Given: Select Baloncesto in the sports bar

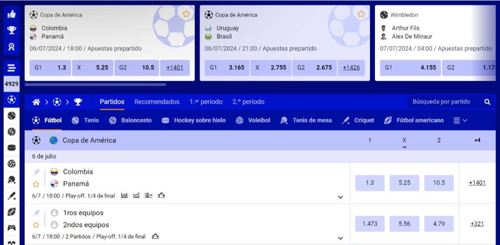Looking at the screenshot, I should (x=130, y=120).
